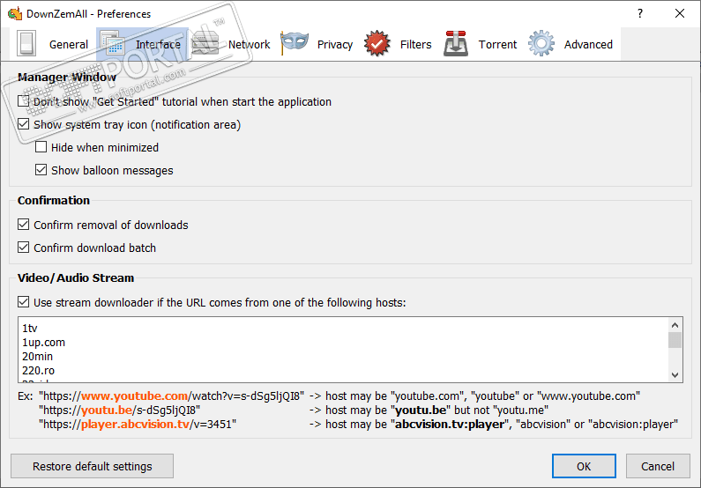Click the hosts list scroll down arrow
Viewport: 701px width, 488px height.
click(x=675, y=375)
